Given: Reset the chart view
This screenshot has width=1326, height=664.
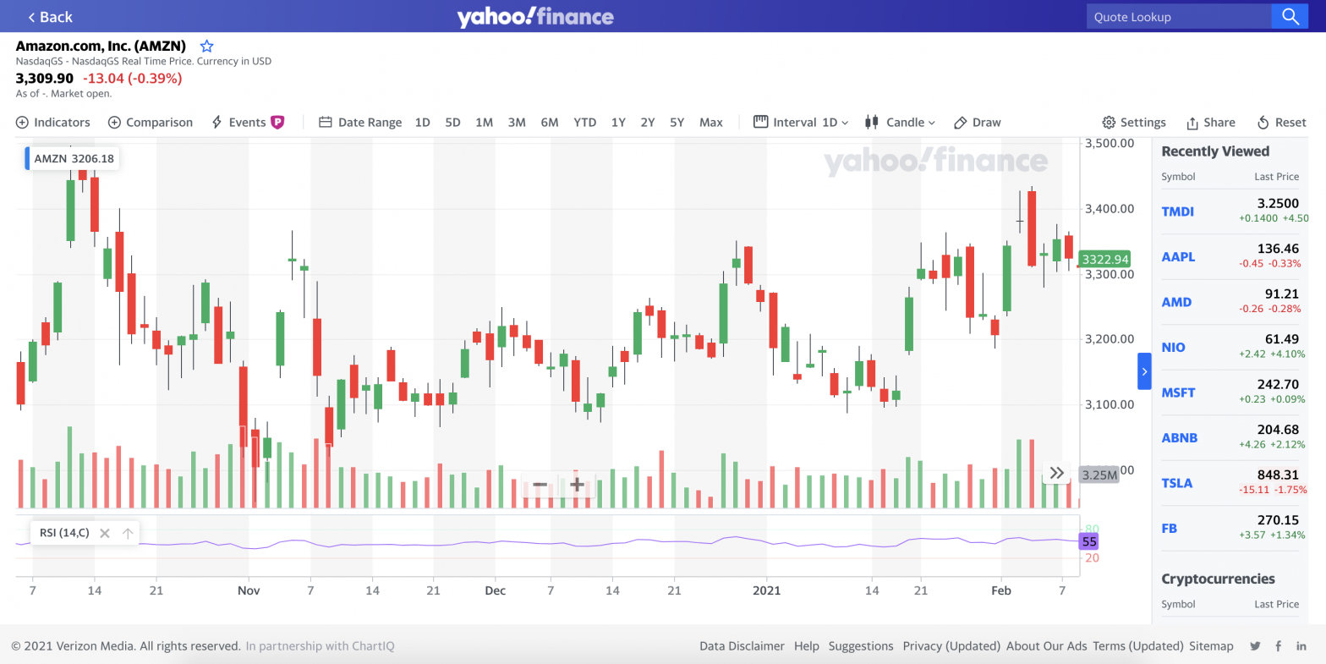Looking at the screenshot, I should pyautogui.click(x=1280, y=122).
